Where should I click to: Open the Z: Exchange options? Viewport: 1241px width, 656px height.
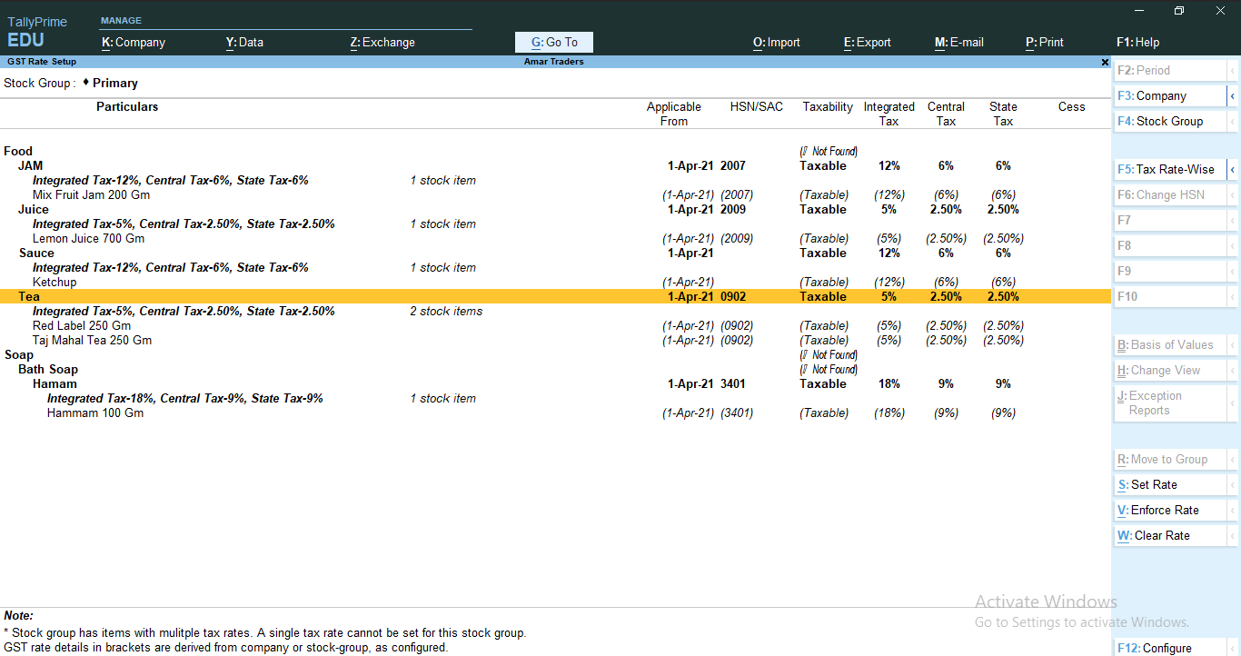[382, 42]
